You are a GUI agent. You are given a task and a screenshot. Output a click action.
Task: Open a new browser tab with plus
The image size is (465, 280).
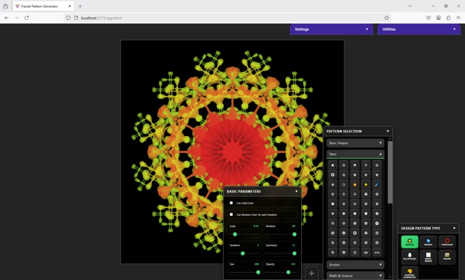80,6
